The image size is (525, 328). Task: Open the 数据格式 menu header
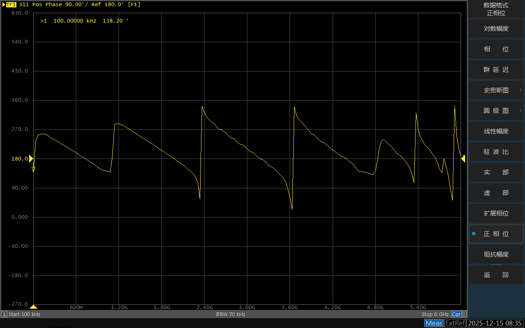496,9
